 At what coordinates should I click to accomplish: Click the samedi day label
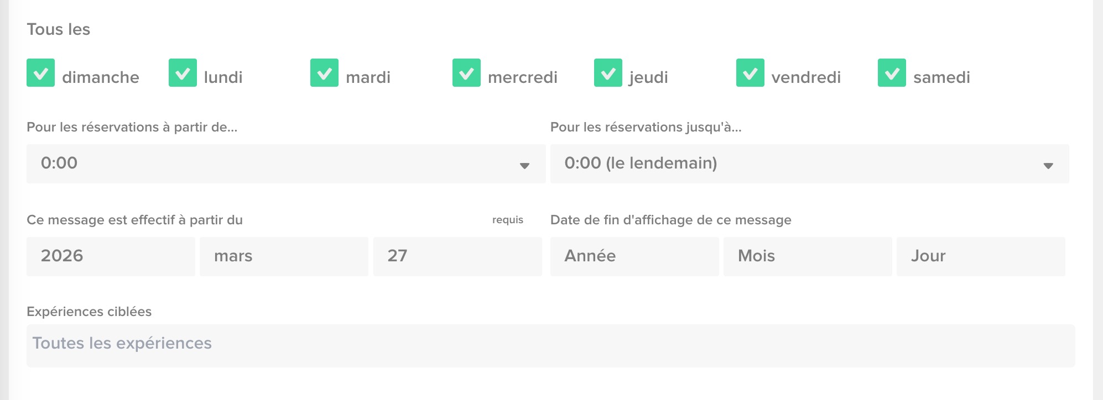point(941,77)
